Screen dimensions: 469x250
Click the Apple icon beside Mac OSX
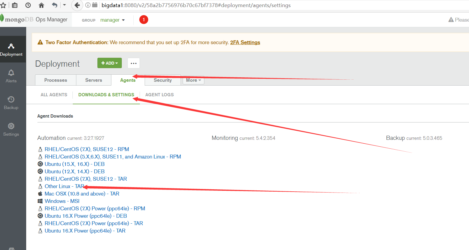tap(40, 194)
